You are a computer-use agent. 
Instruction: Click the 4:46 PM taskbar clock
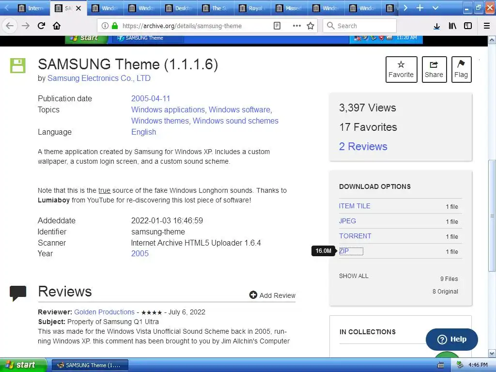tap(478, 365)
